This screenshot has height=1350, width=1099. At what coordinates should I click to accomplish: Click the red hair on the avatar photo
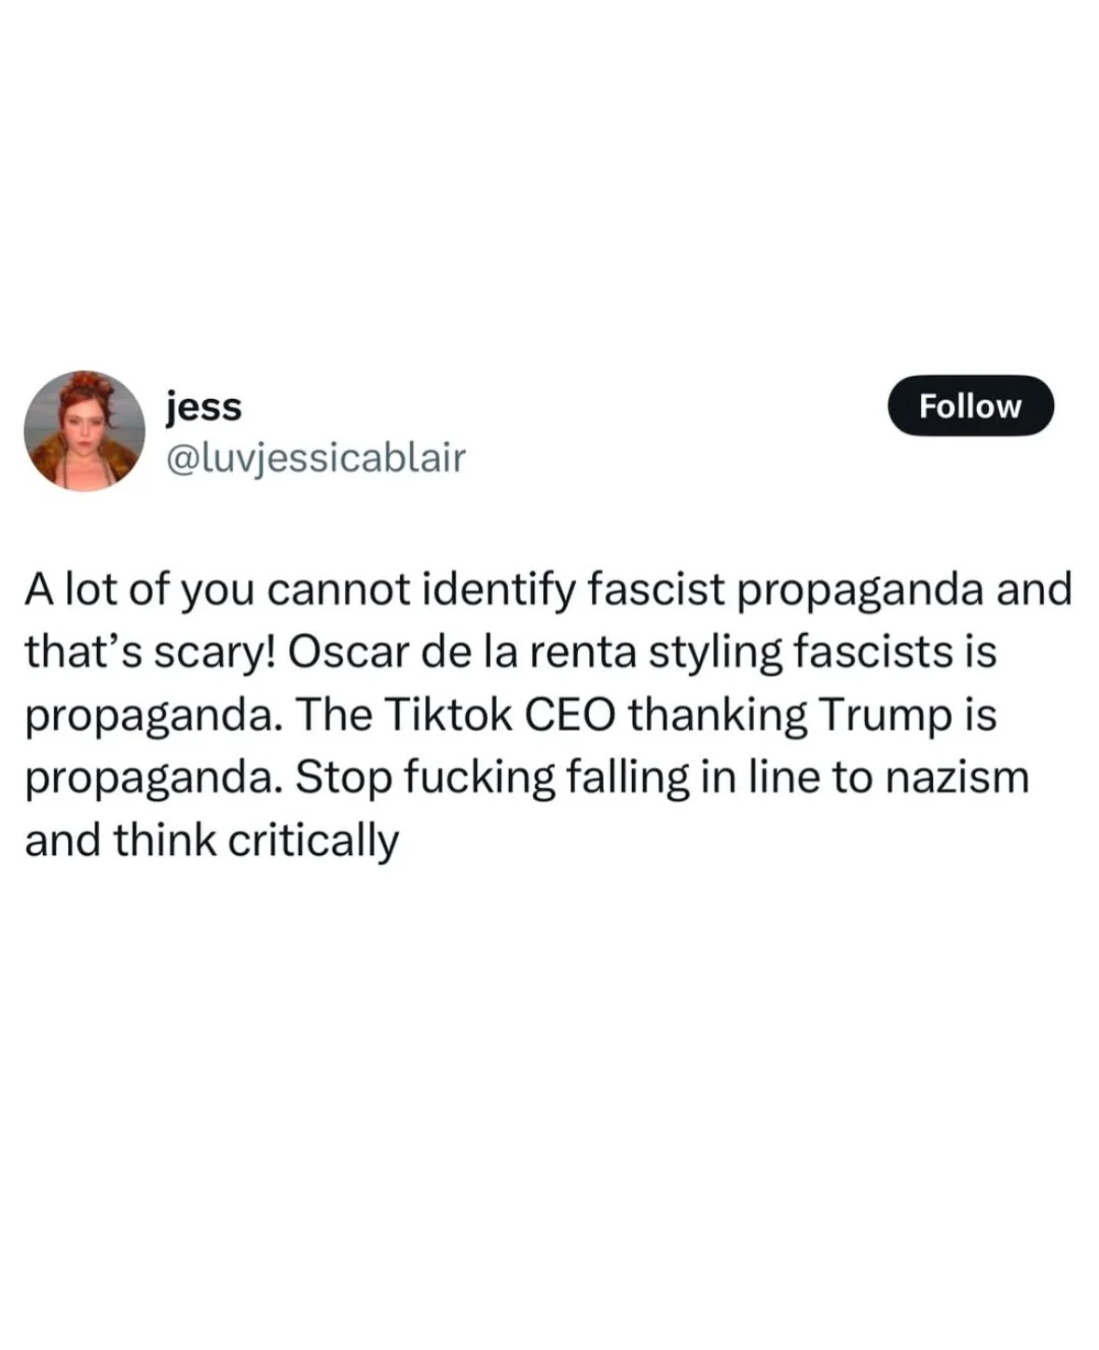pos(84,392)
